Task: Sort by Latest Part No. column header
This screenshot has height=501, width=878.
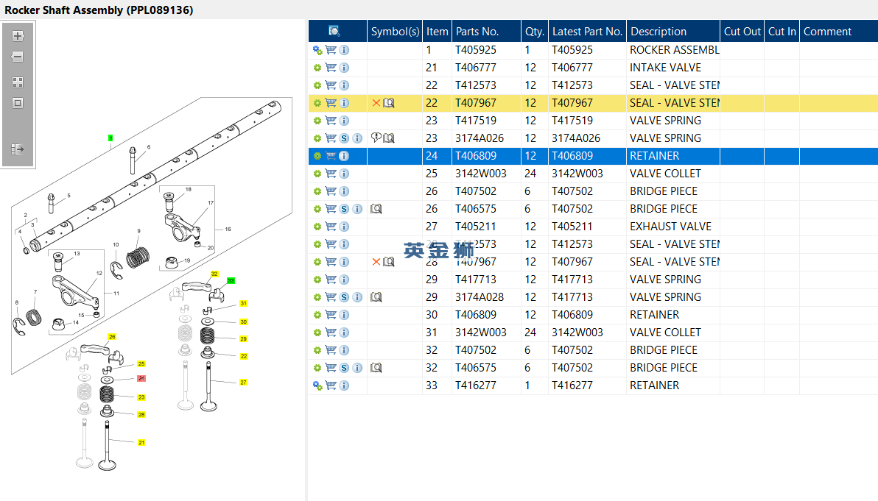Action: [587, 32]
